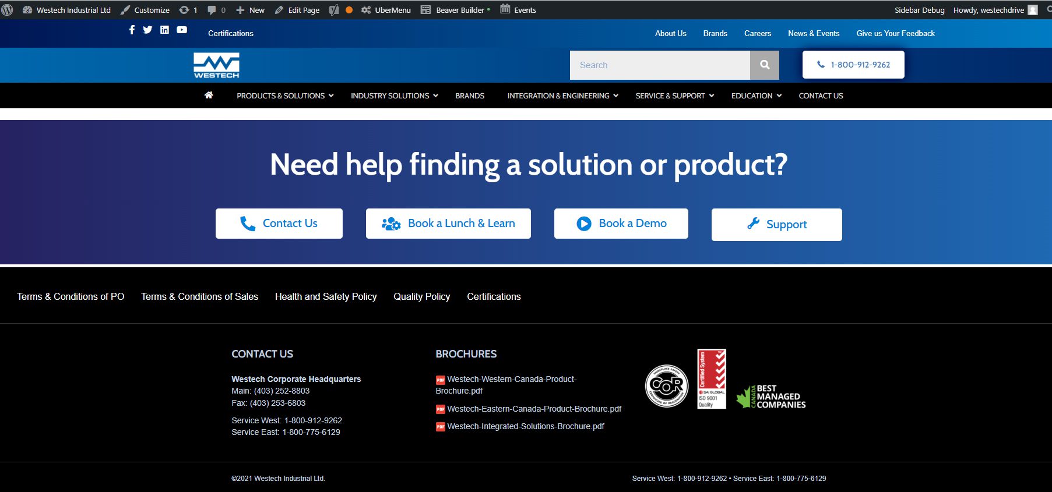This screenshot has height=492, width=1052.
Task: Click the Book a Demo button
Action: (x=621, y=224)
